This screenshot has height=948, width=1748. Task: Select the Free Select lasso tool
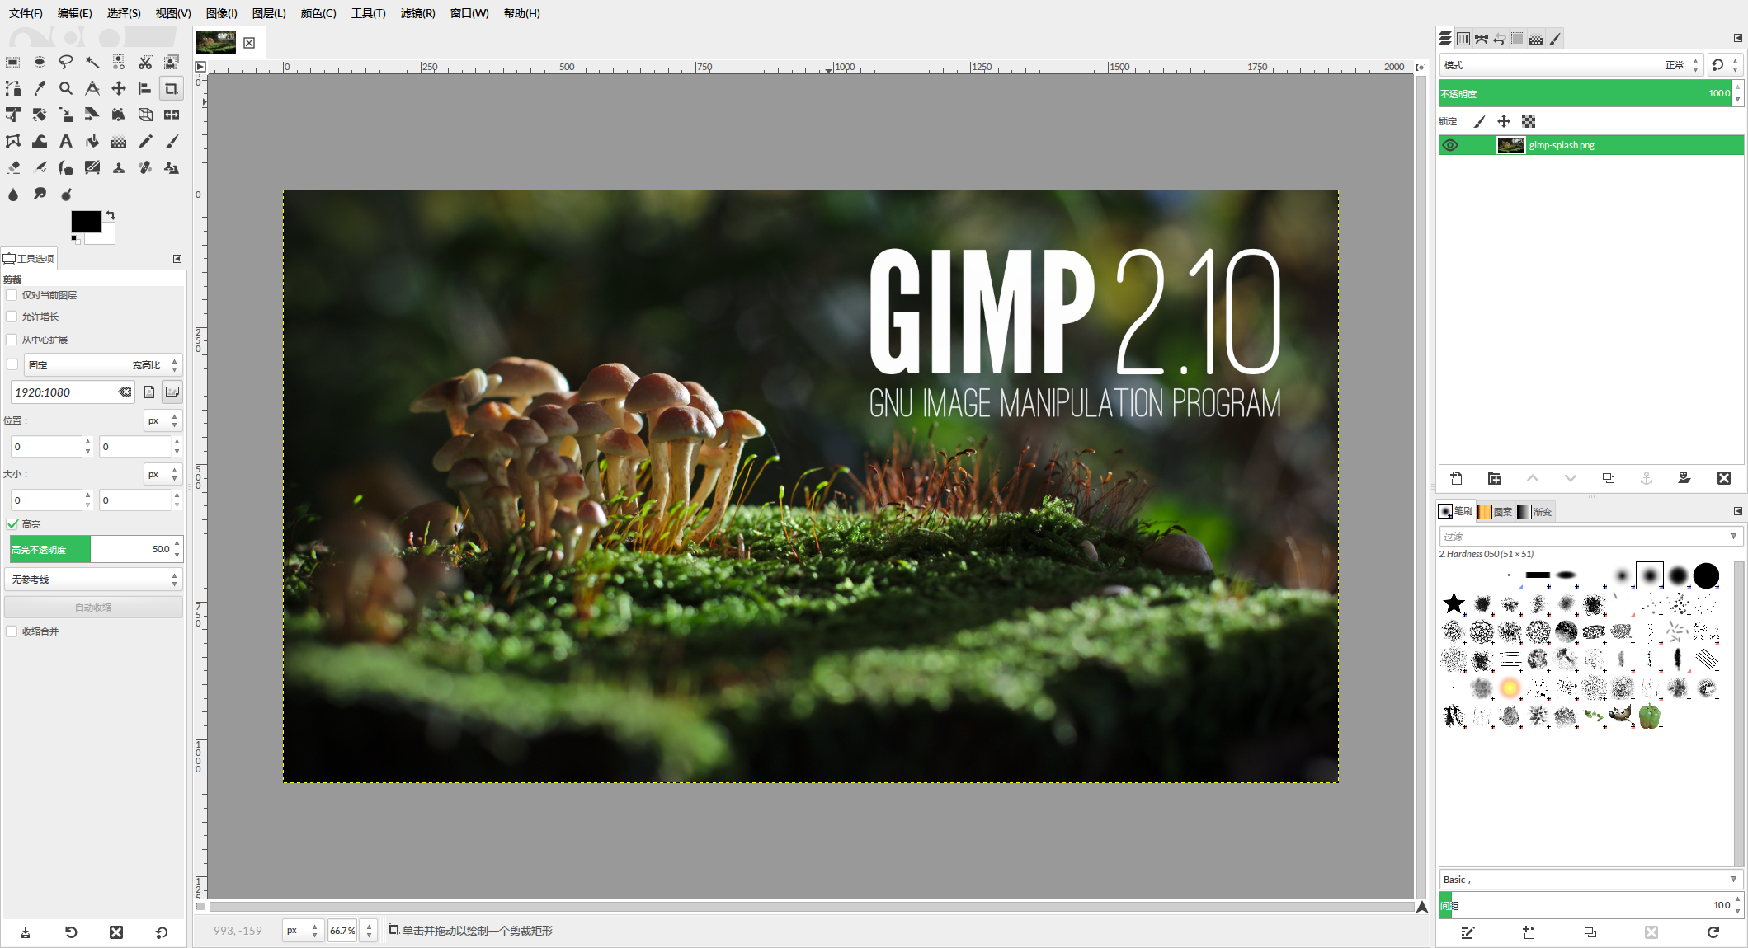pyautogui.click(x=66, y=62)
